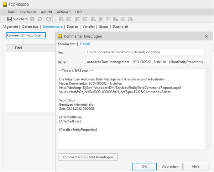Click the {AffectedFiles} text in body

click(70, 121)
